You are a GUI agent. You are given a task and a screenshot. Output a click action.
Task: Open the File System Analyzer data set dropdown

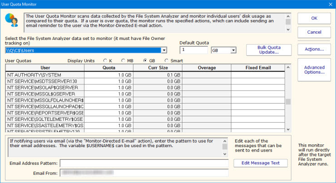pyautogui.click(x=164, y=50)
